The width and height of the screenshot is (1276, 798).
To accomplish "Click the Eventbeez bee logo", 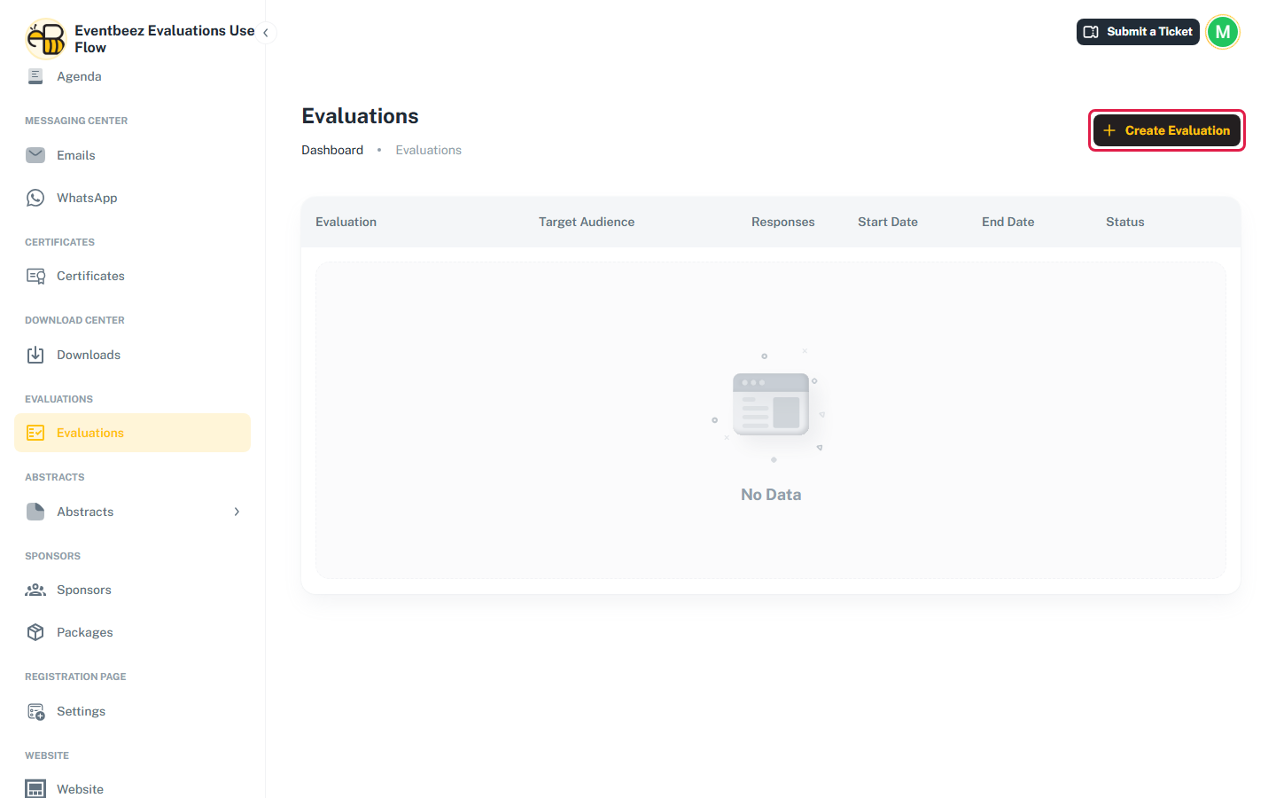I will coord(46,39).
